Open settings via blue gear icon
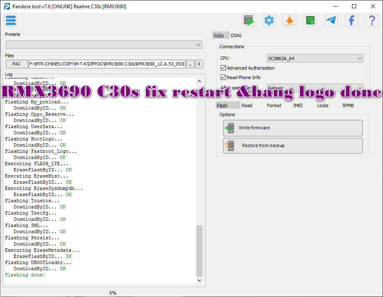Viewport: 383px width, 297px height. pyautogui.click(x=269, y=20)
